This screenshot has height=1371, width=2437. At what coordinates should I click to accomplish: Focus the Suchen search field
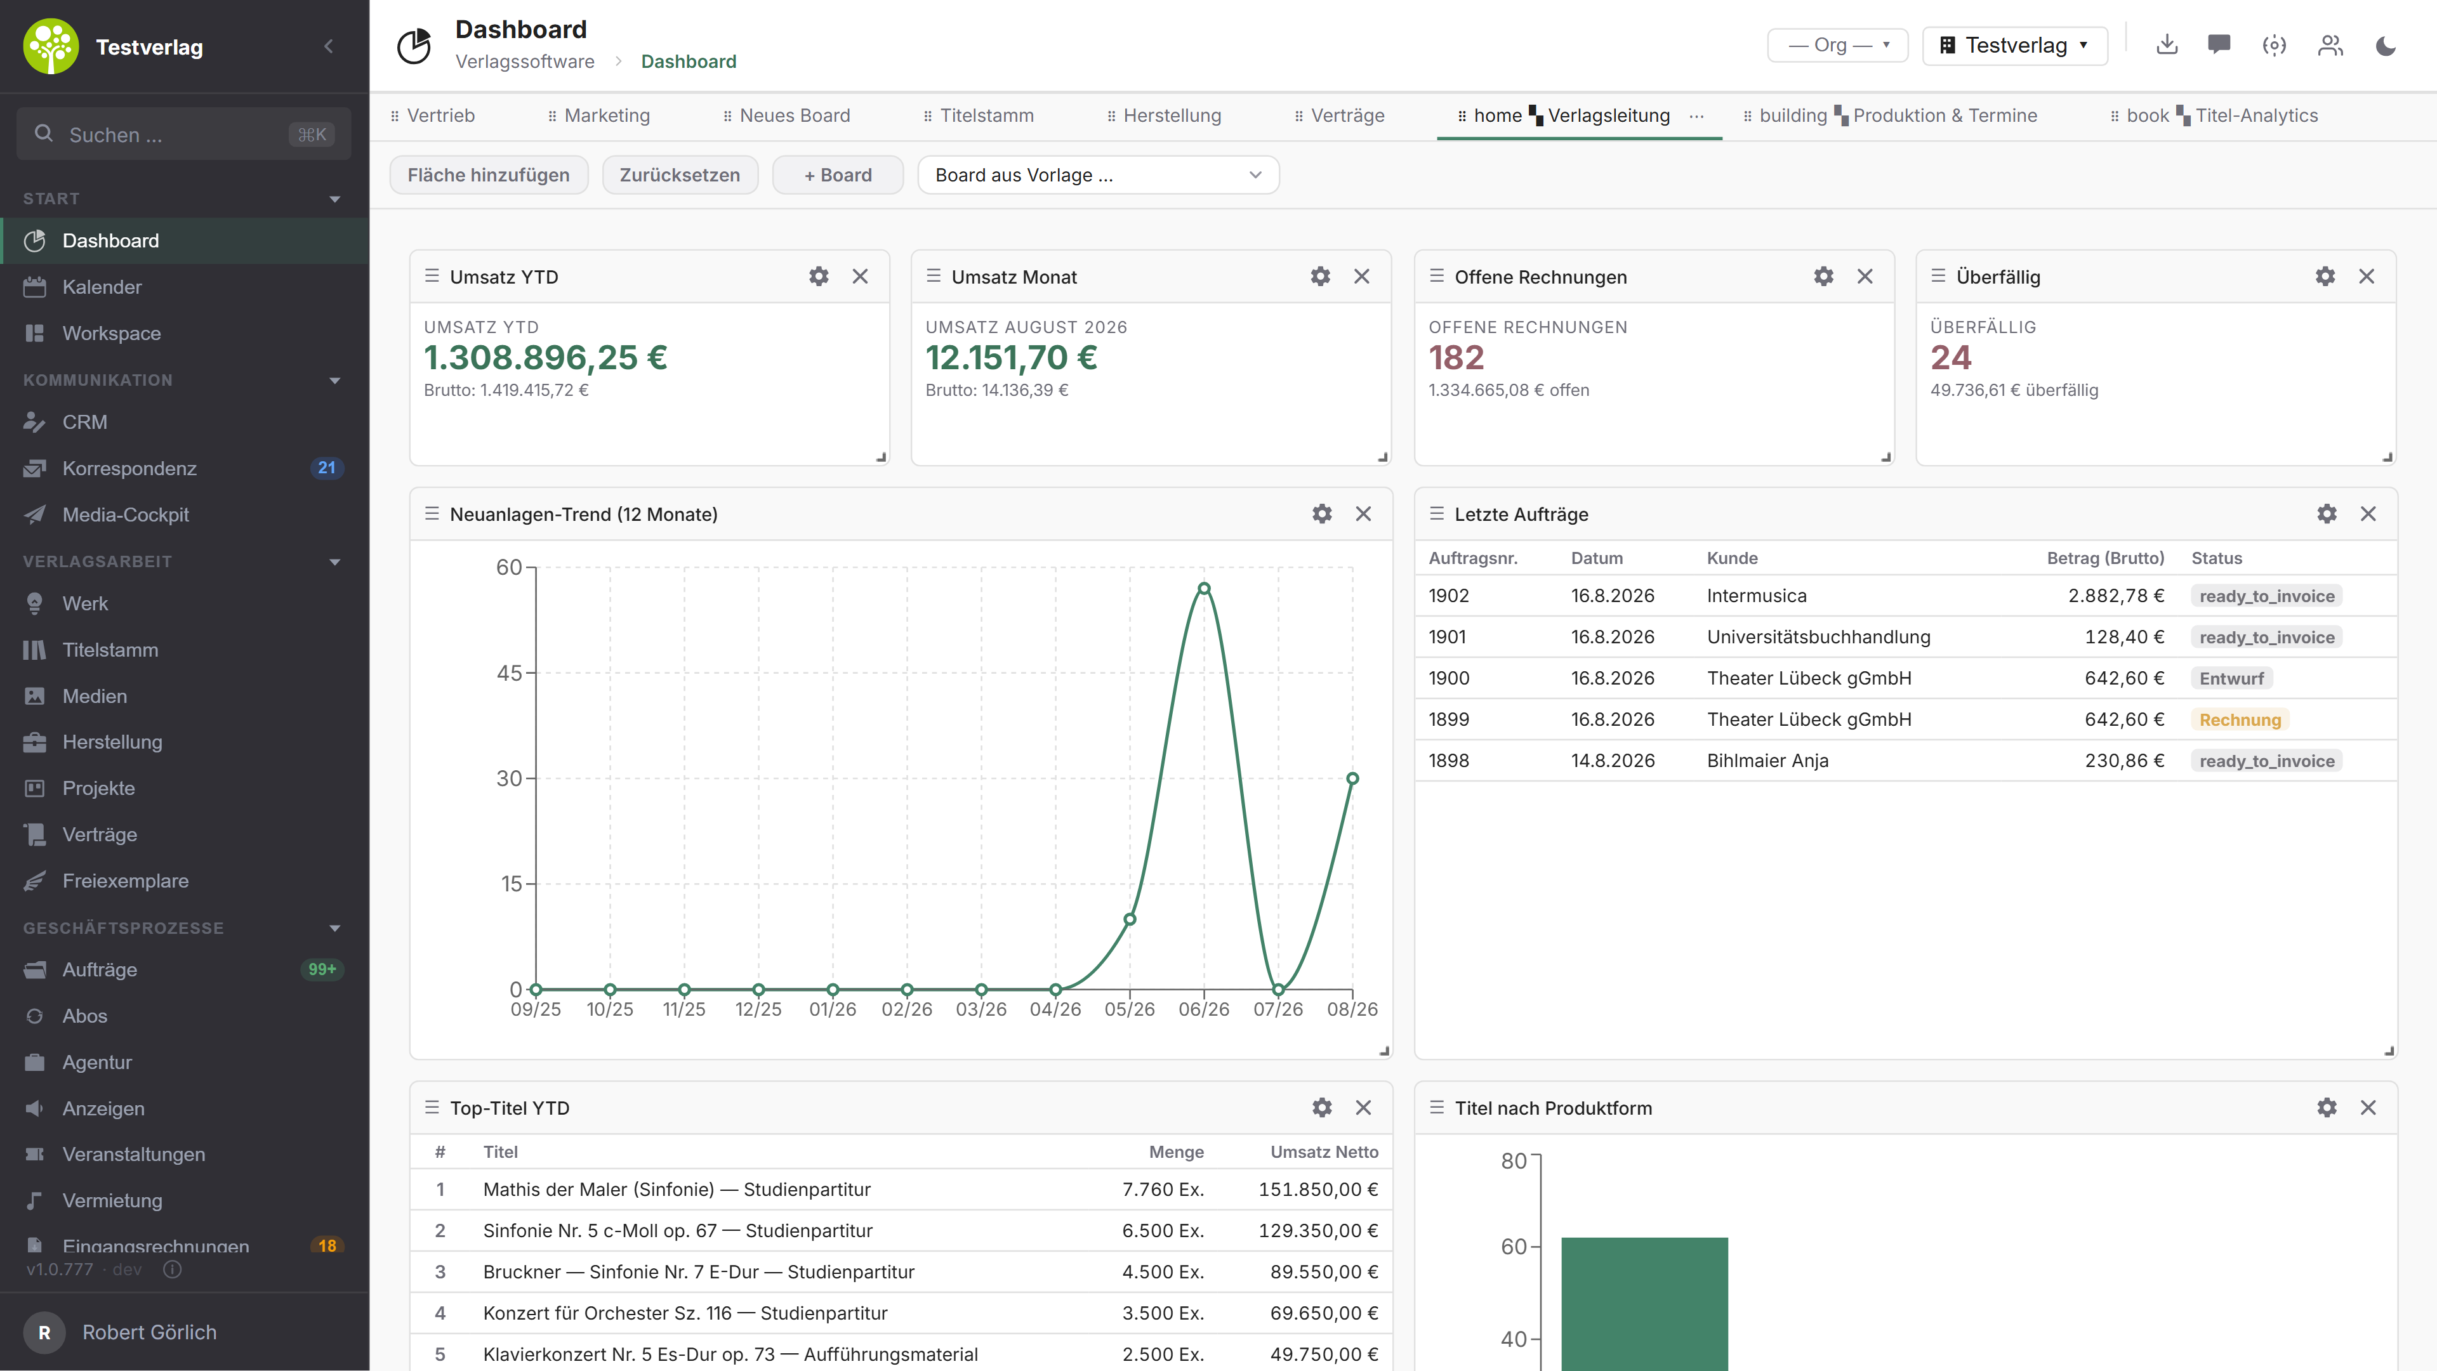183,134
